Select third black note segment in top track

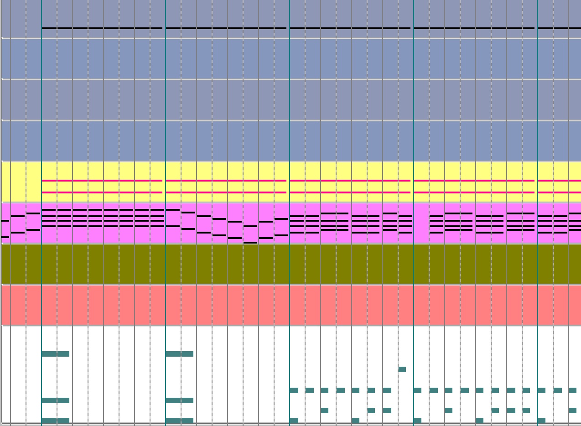(x=350, y=28)
